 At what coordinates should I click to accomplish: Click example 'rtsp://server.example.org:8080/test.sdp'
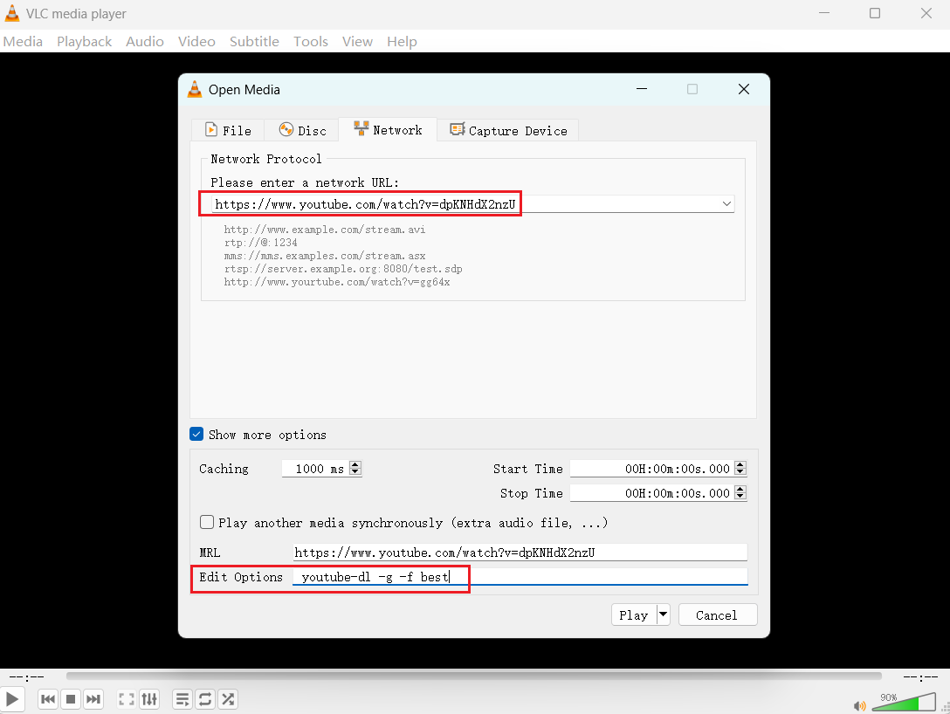click(343, 269)
